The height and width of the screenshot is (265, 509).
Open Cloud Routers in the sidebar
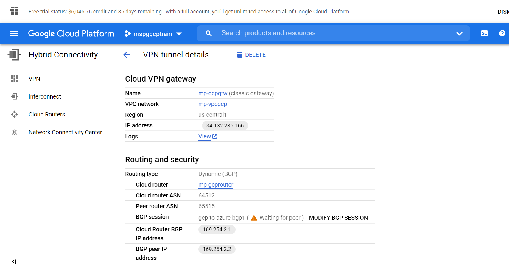(x=47, y=114)
